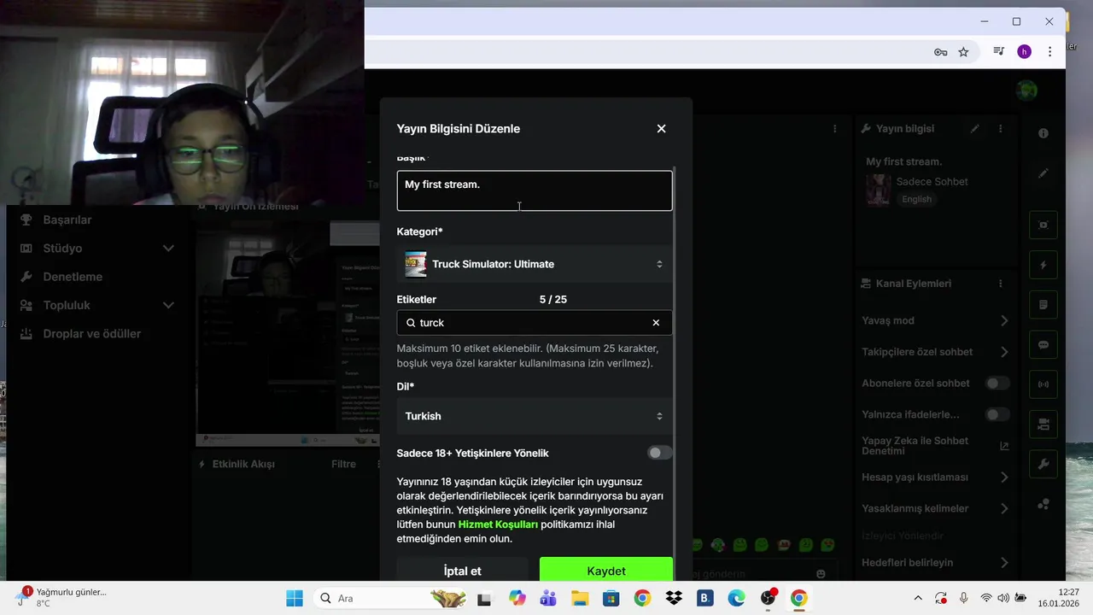
Task: Open Microsoft Edge from the taskbar
Action: tap(736, 598)
